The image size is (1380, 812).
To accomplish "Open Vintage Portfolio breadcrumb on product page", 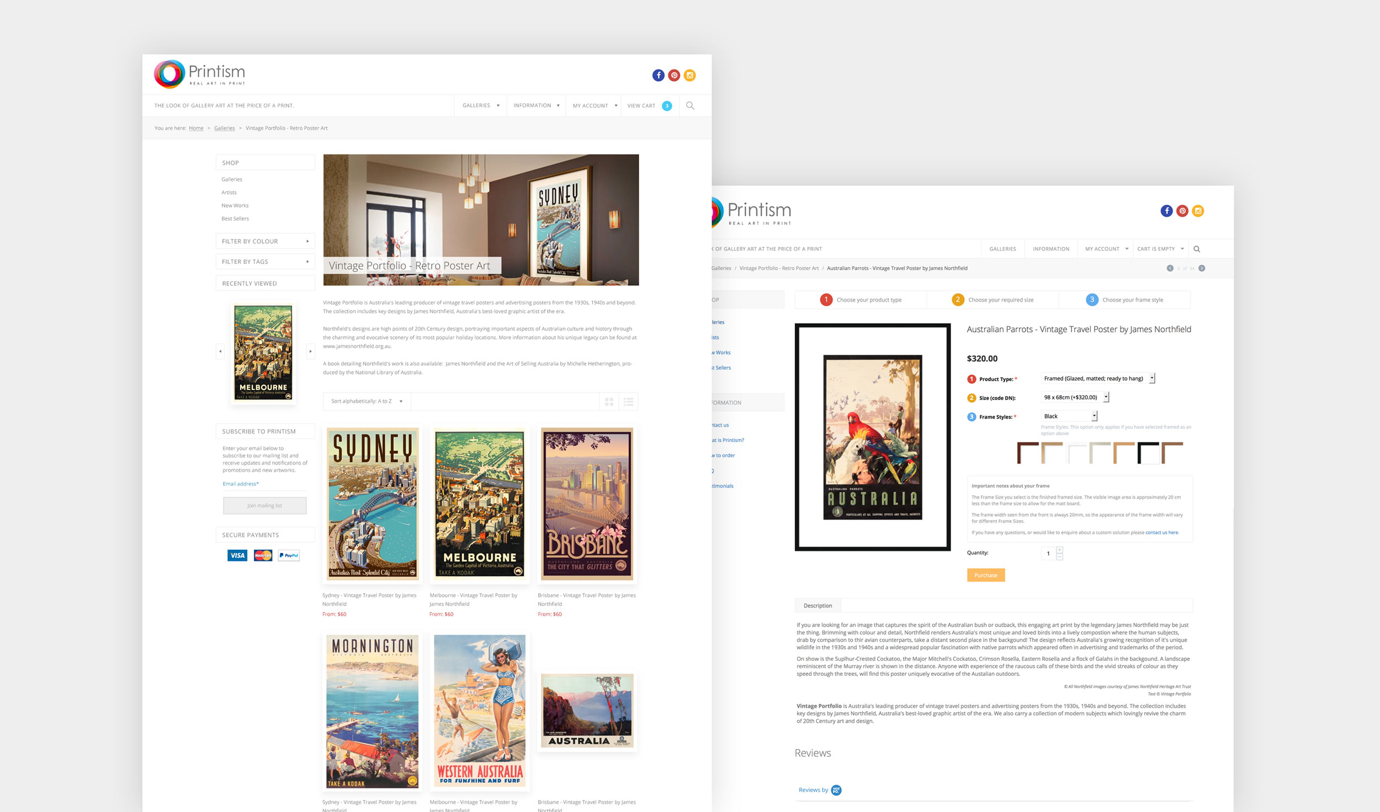I will click(779, 268).
